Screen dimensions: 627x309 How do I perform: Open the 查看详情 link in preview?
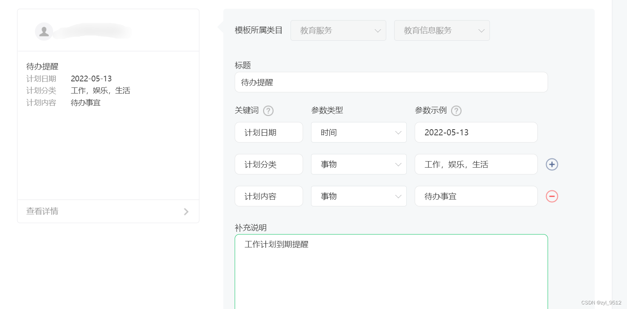coord(108,211)
